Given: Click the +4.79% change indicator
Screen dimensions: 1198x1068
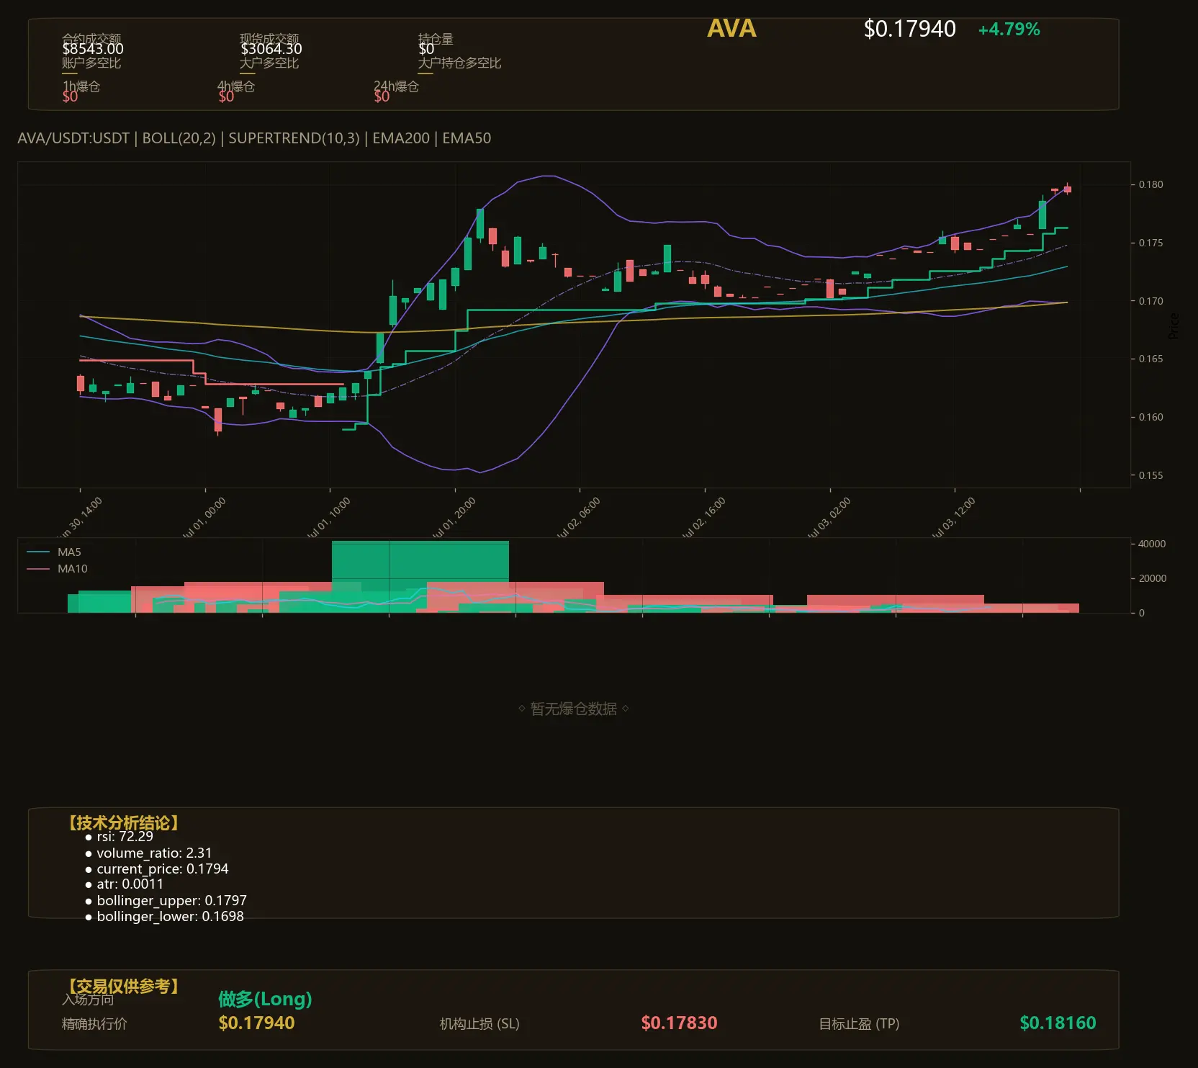Looking at the screenshot, I should coord(1009,30).
